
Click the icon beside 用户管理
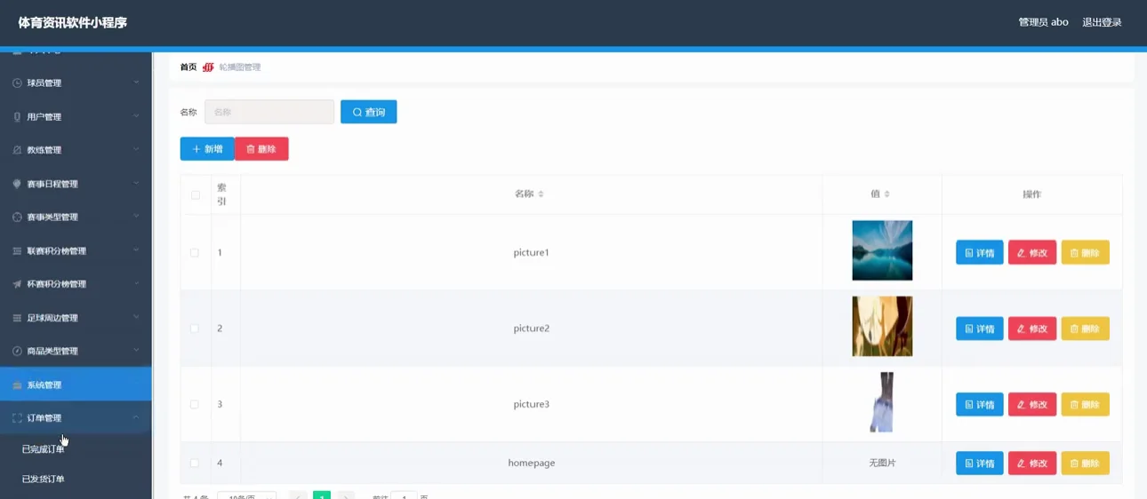17,117
